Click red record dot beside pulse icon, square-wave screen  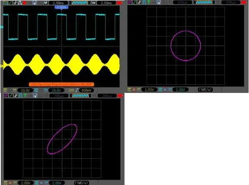pyautogui.click(x=25, y=3)
